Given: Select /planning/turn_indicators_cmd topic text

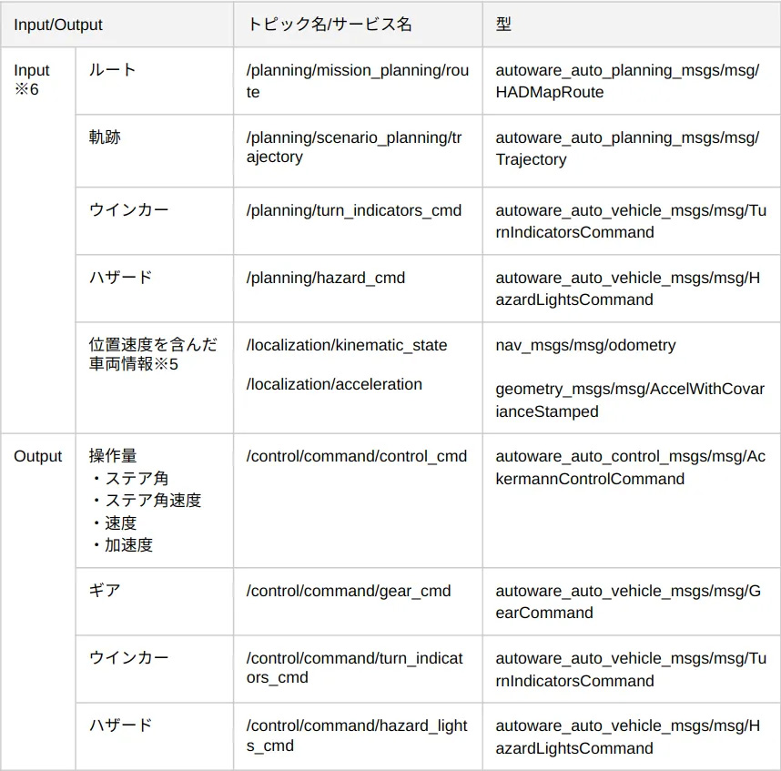Looking at the screenshot, I should [x=354, y=210].
